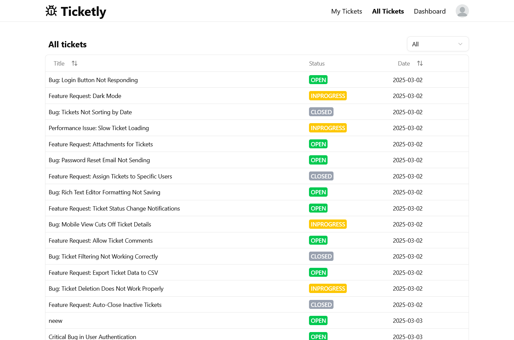Click date in Login Button Not Responding row
This screenshot has width=514, height=340.
408,80
